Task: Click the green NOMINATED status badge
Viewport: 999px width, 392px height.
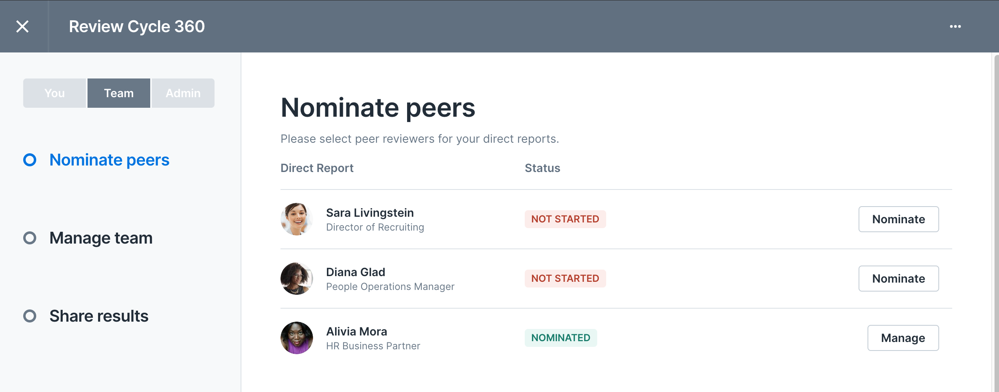Action: [561, 338]
